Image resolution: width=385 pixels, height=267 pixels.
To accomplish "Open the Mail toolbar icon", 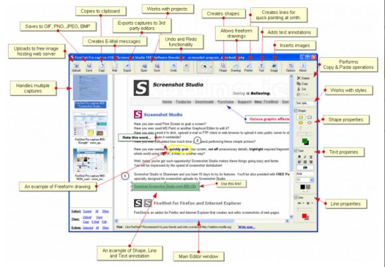I will (114, 67).
